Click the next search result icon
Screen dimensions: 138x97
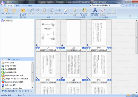[x=133, y=5]
